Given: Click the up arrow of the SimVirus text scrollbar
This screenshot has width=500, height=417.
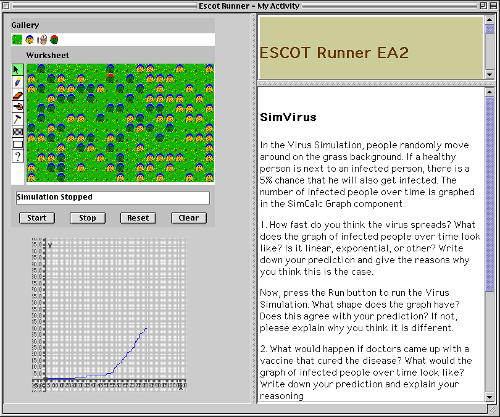Looking at the screenshot, I should [489, 92].
